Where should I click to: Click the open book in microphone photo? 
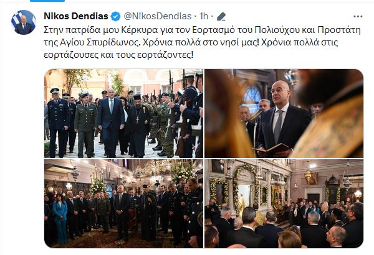pos(273,149)
